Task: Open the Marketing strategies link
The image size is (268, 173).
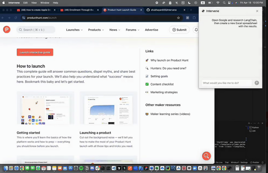Action: pos(164,92)
